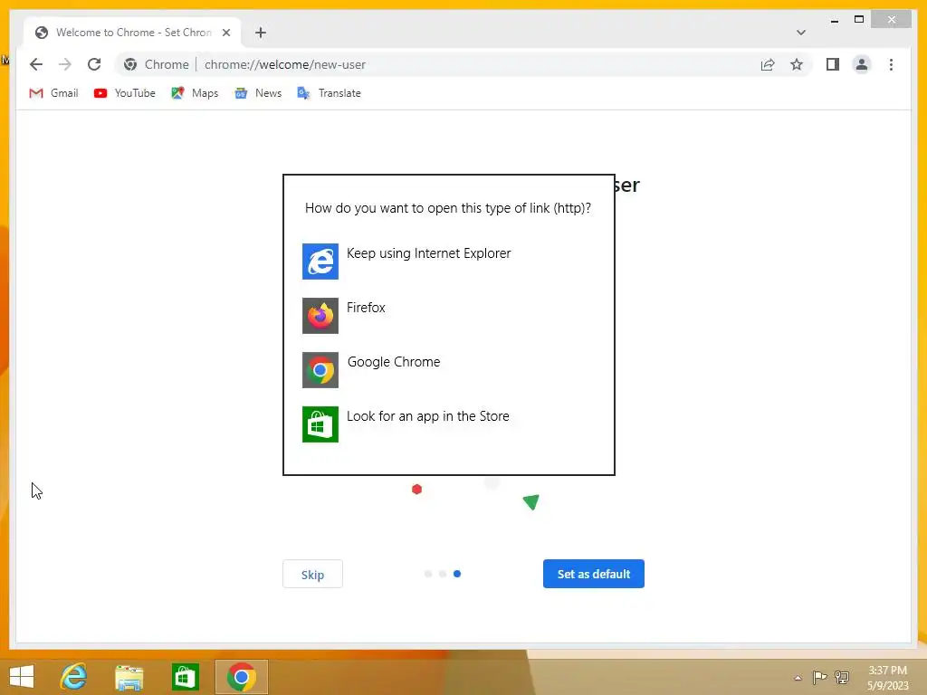Image resolution: width=927 pixels, height=695 pixels.
Task: Click the Windows Store icon in dialog
Action: click(320, 424)
